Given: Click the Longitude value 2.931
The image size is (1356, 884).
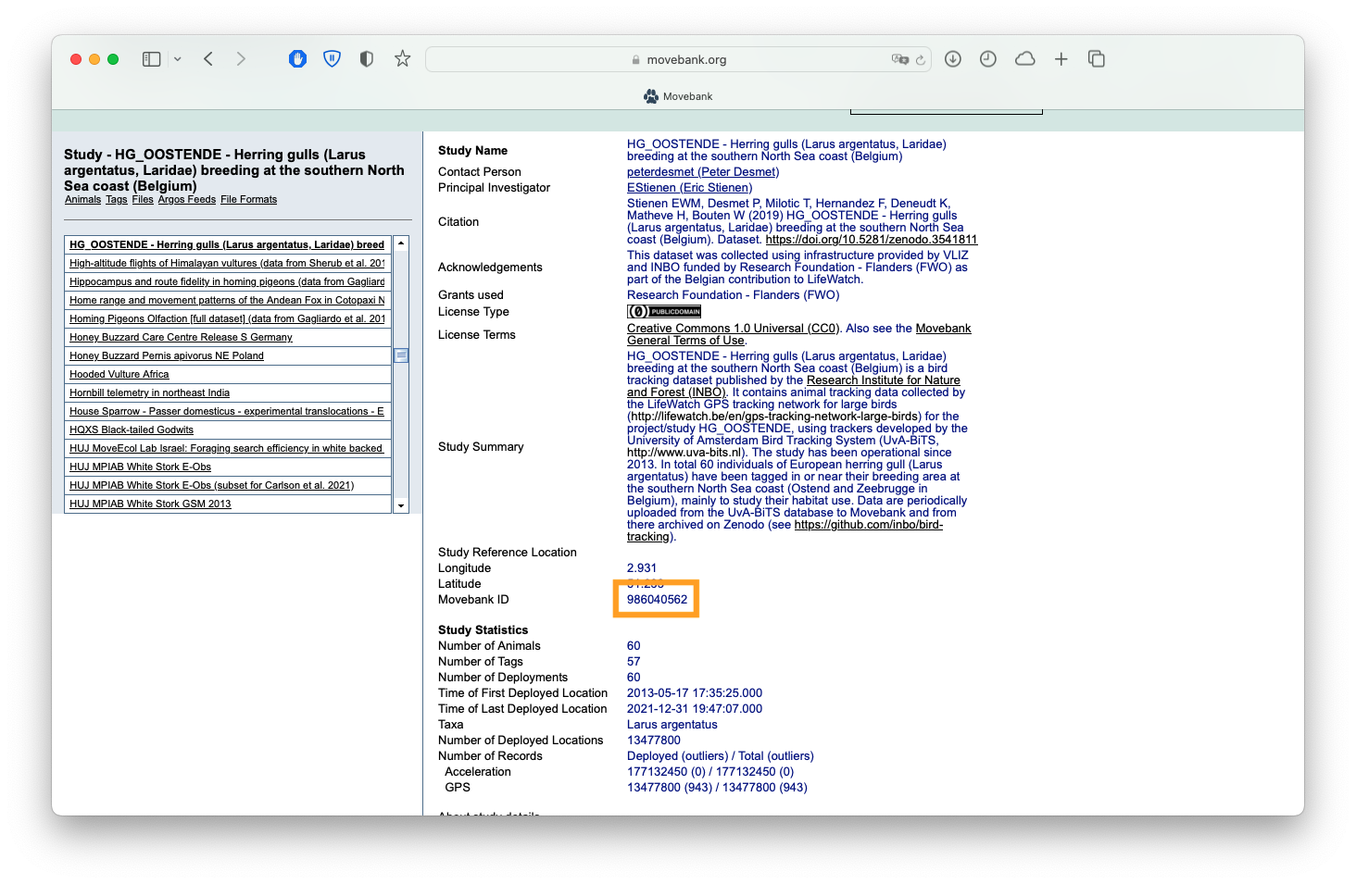Looking at the screenshot, I should click(x=642, y=568).
